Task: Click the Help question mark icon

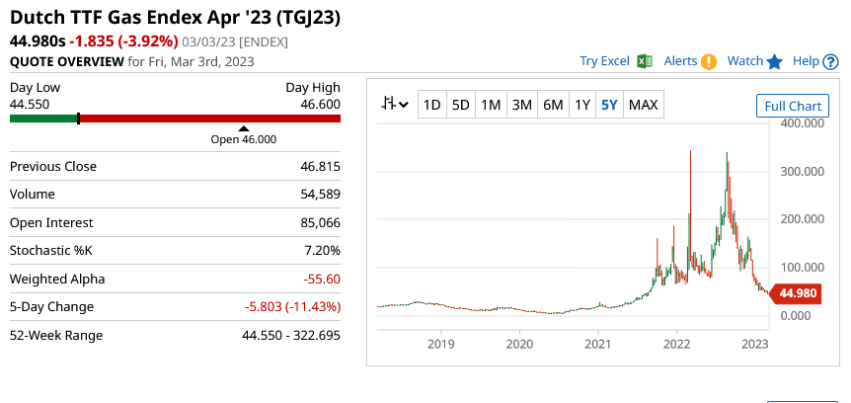Action: [x=829, y=61]
